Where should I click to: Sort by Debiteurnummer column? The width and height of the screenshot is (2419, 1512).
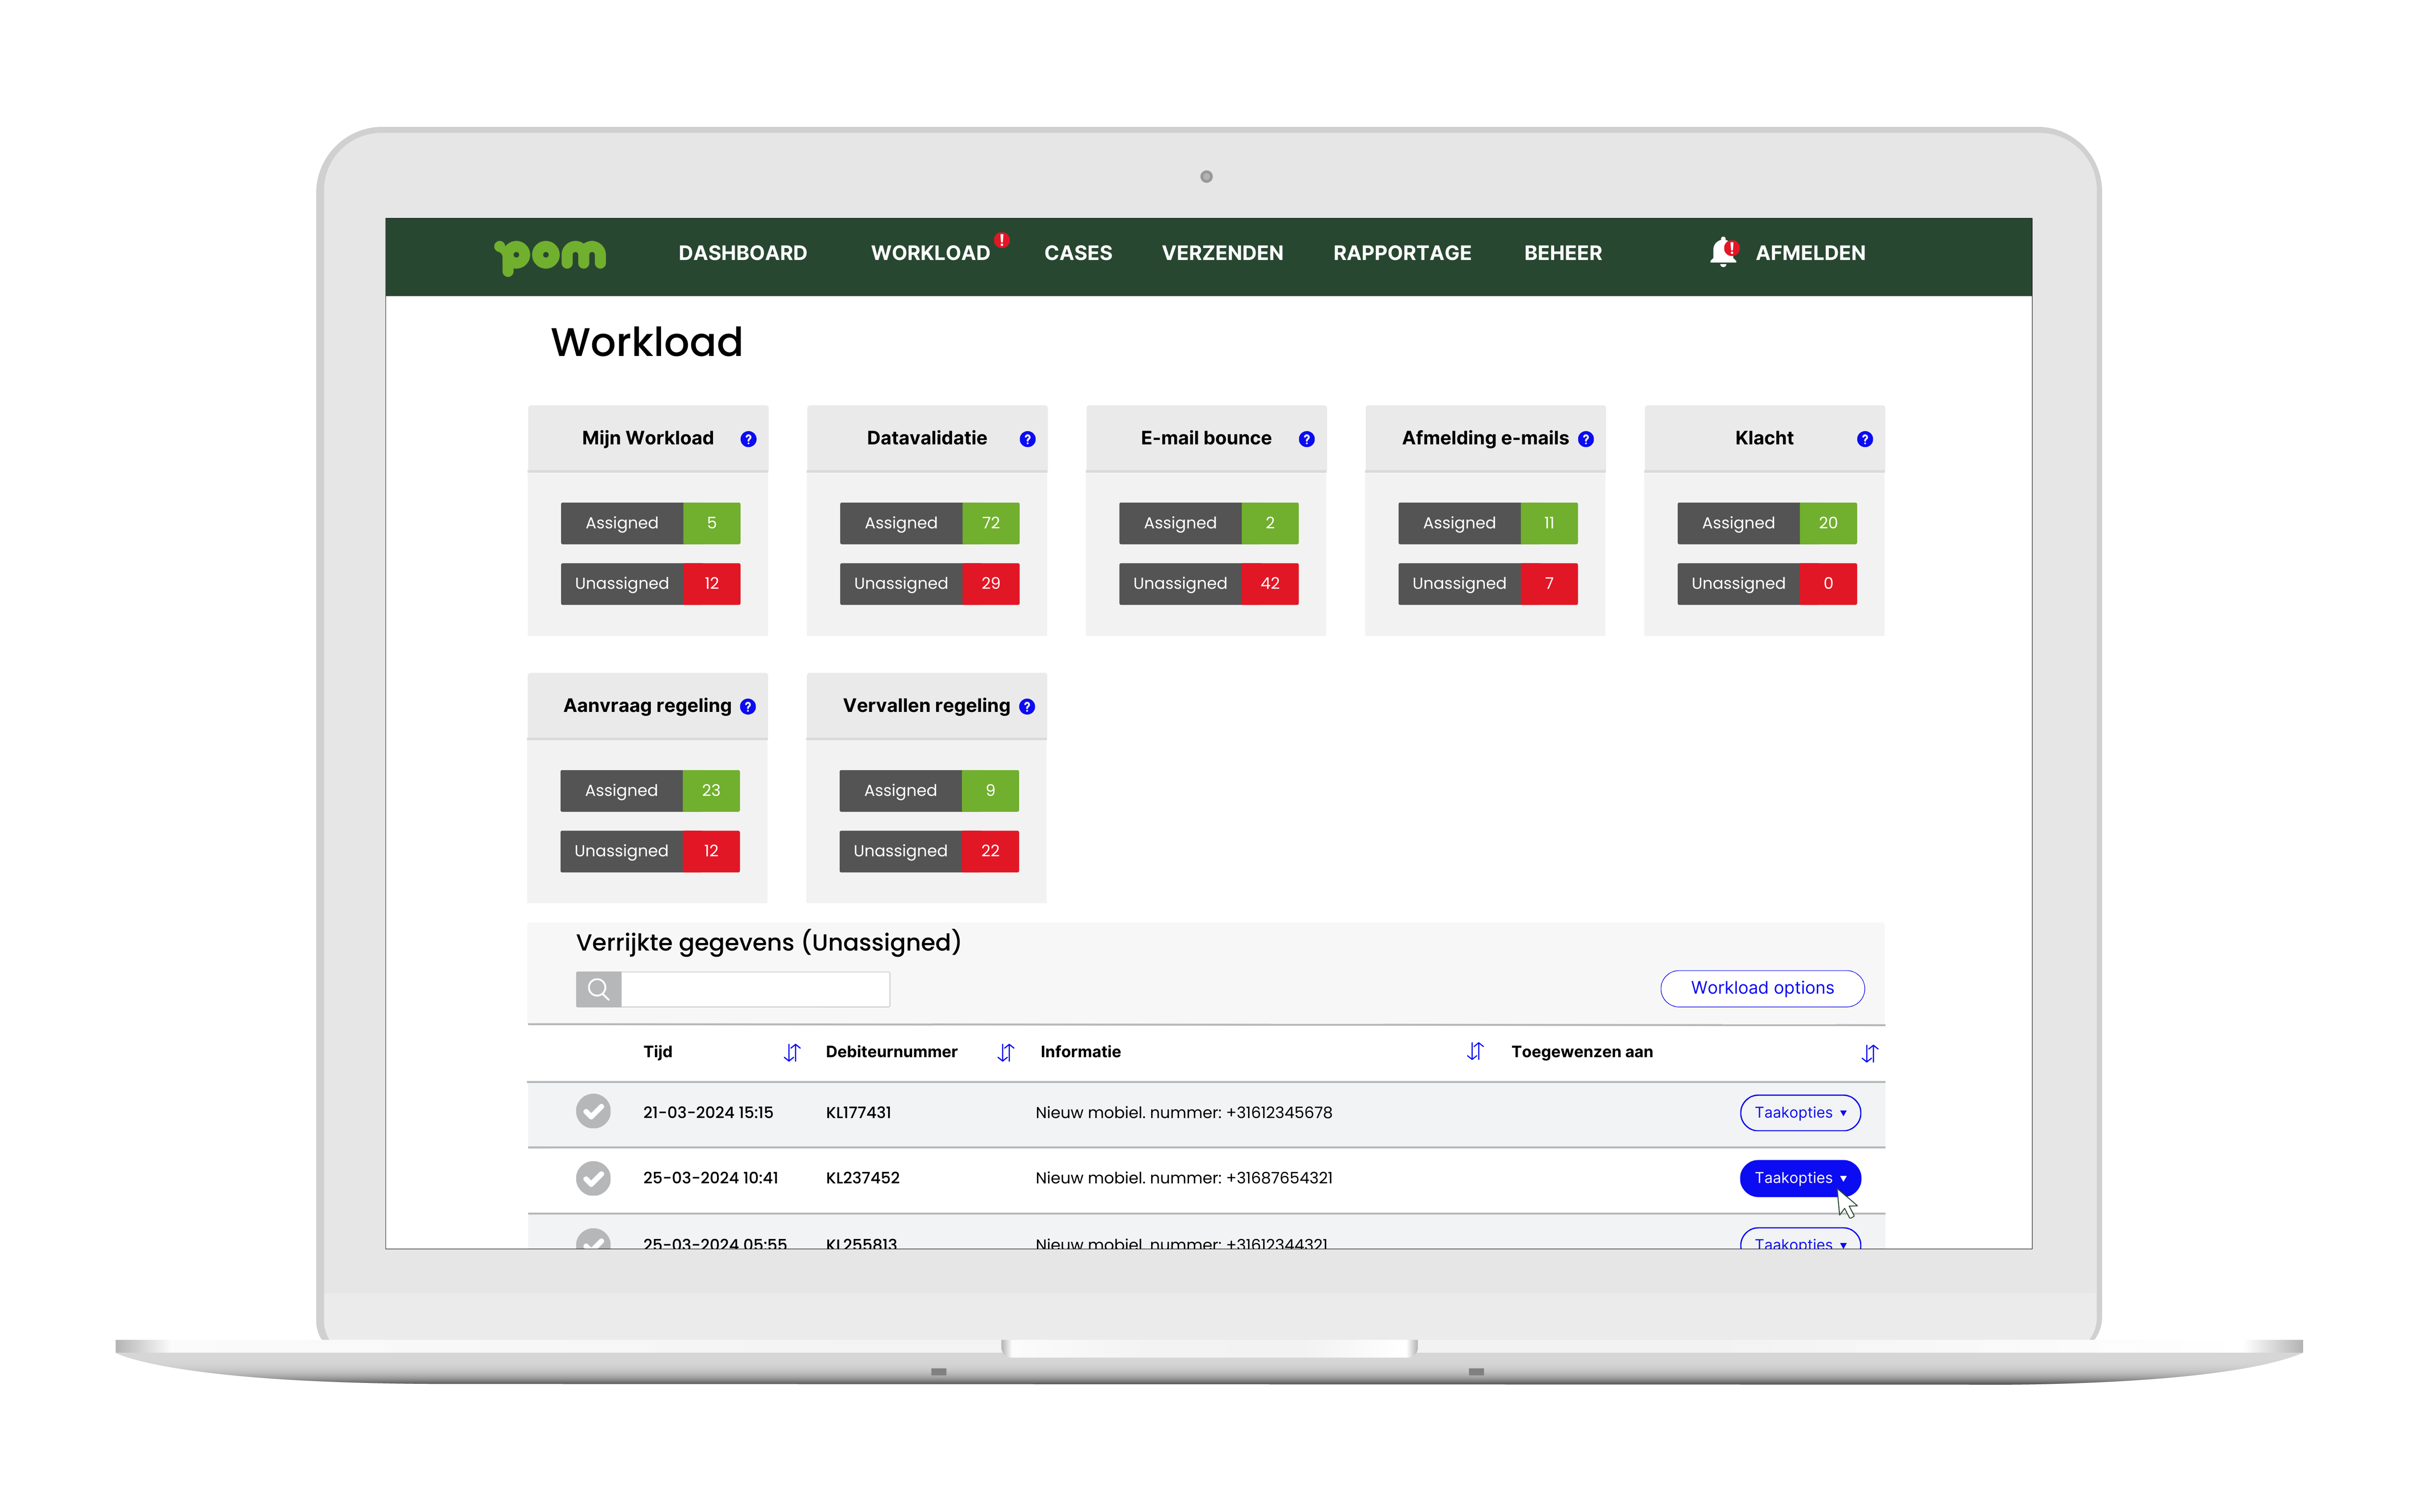[x=1005, y=1052]
